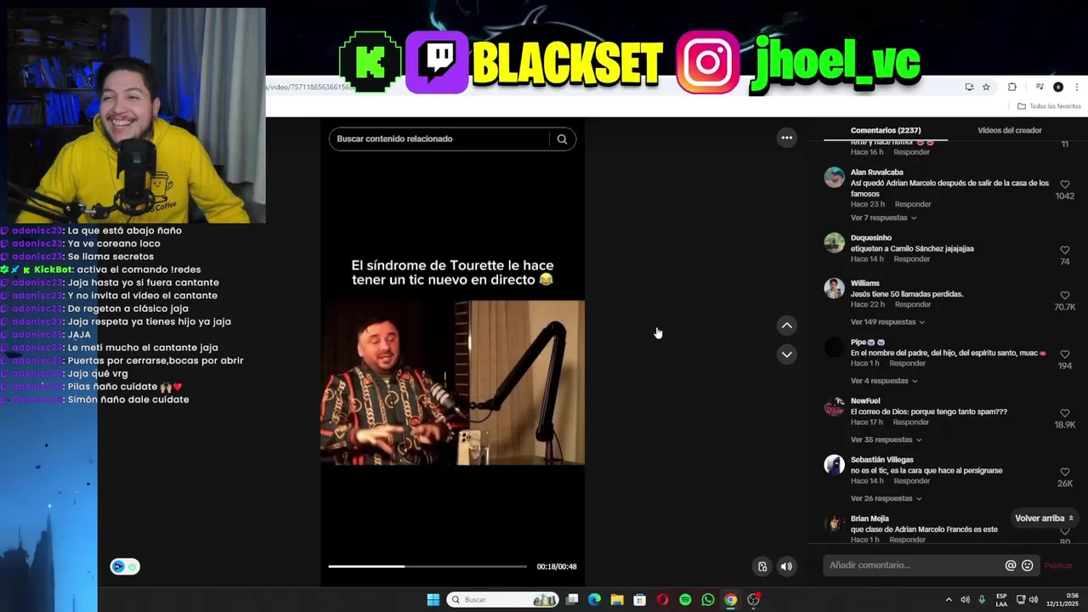Image resolution: width=1088 pixels, height=612 pixels.
Task: Open the Windows Start menu
Action: (x=433, y=600)
